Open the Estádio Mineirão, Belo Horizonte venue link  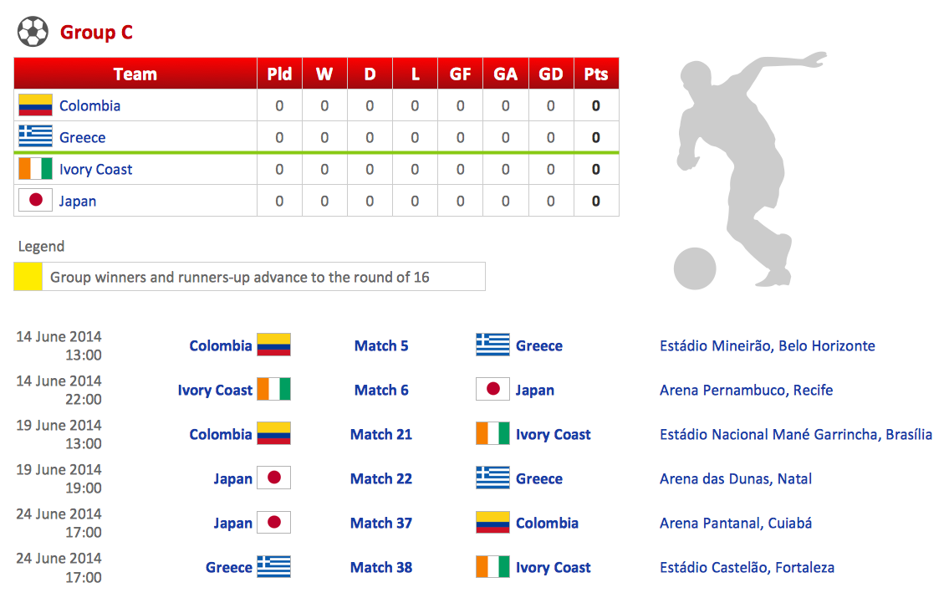pyautogui.click(x=767, y=345)
